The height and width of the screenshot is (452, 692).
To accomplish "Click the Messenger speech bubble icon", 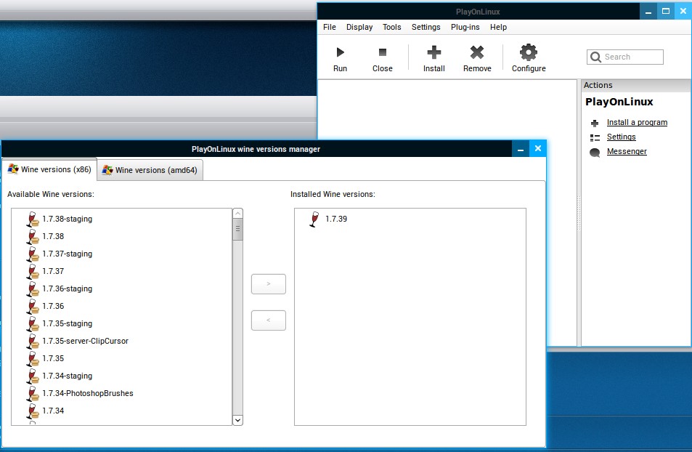I will tap(595, 152).
